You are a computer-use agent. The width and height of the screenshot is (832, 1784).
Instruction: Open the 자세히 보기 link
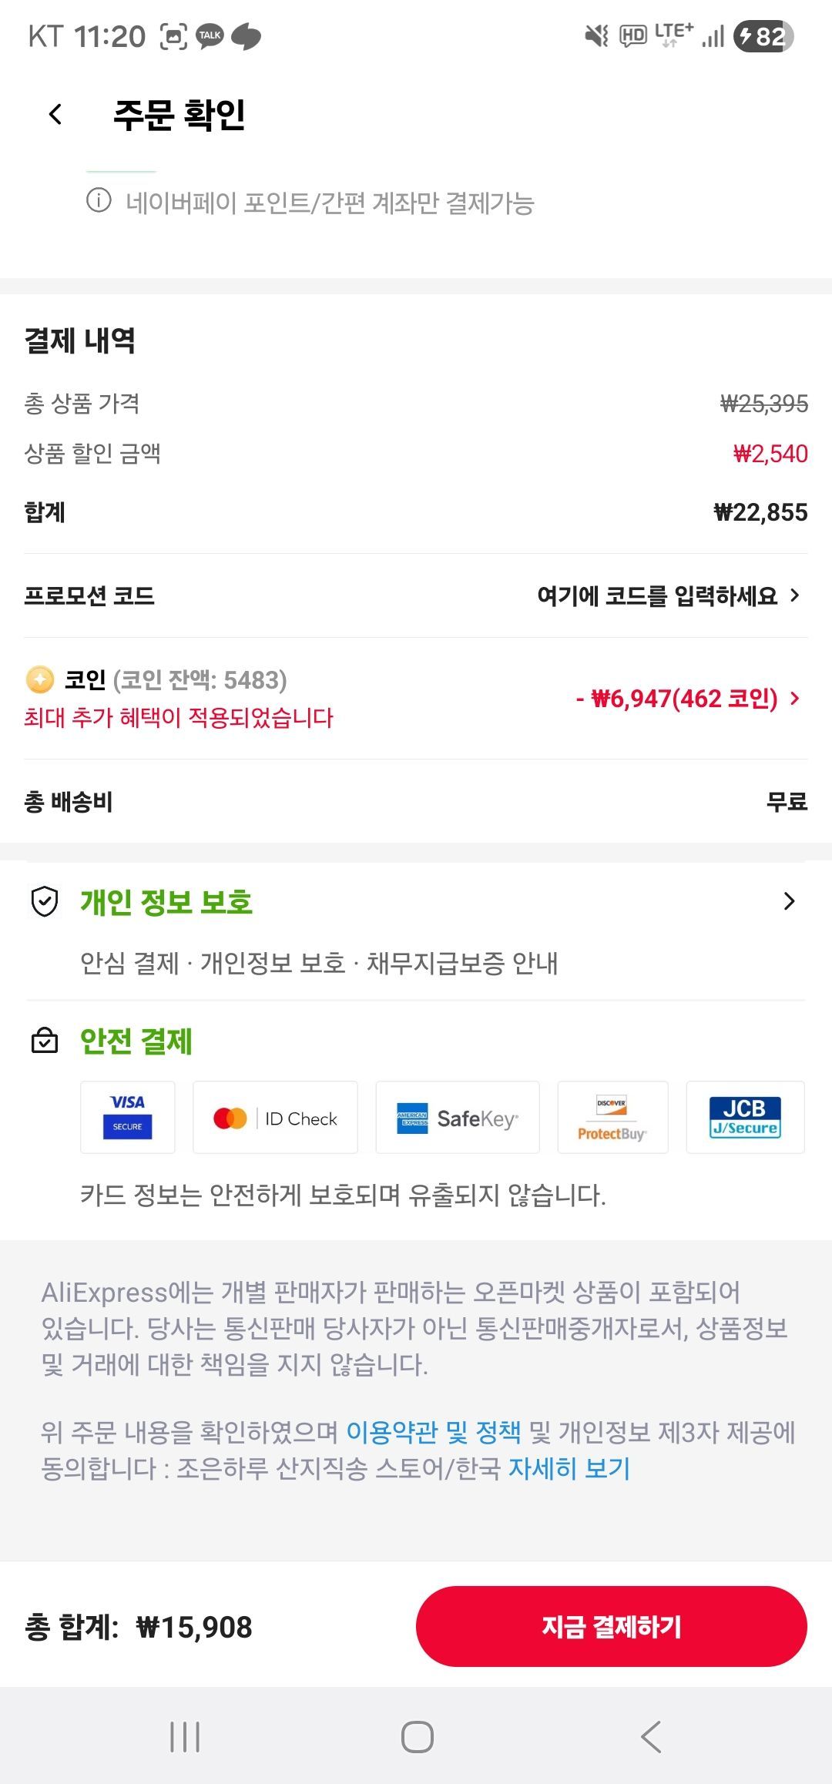pos(569,1468)
